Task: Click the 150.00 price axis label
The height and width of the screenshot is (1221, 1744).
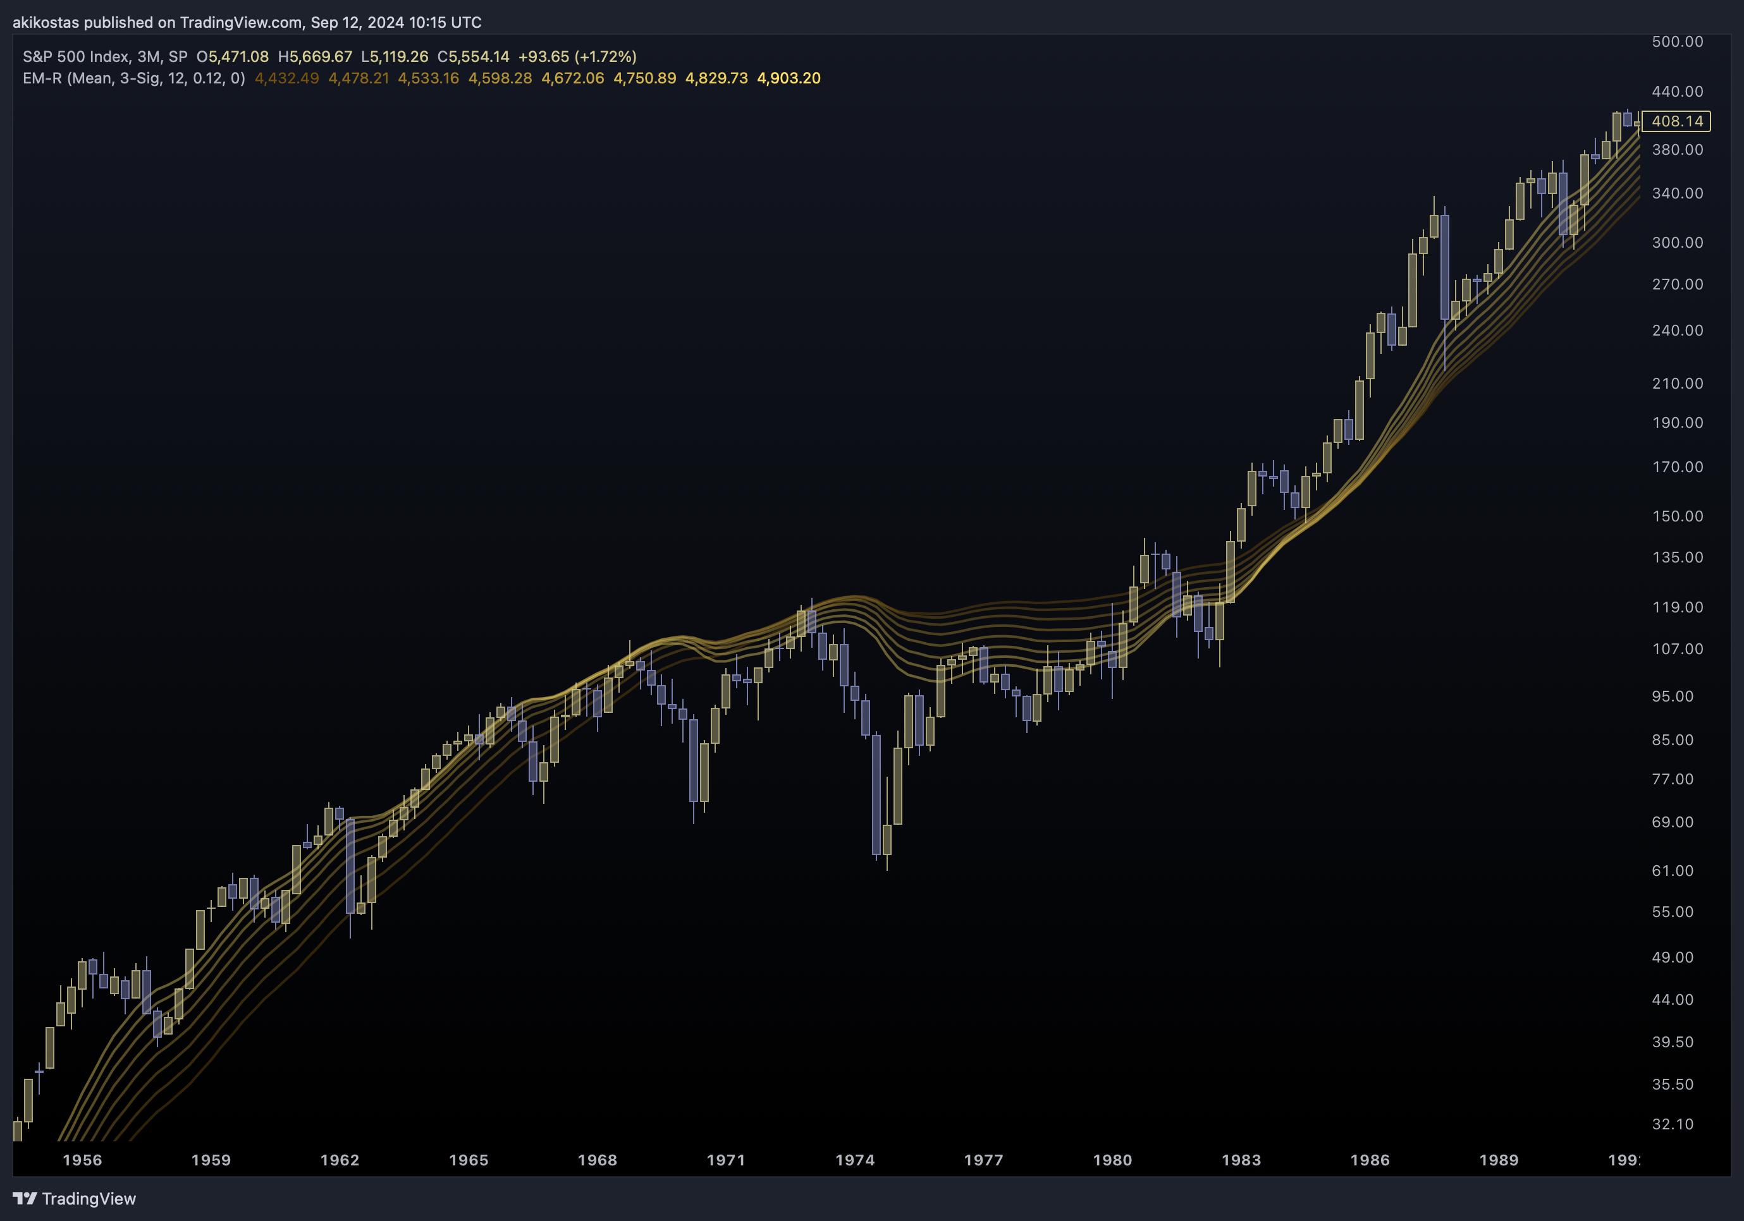Action: click(x=1677, y=516)
